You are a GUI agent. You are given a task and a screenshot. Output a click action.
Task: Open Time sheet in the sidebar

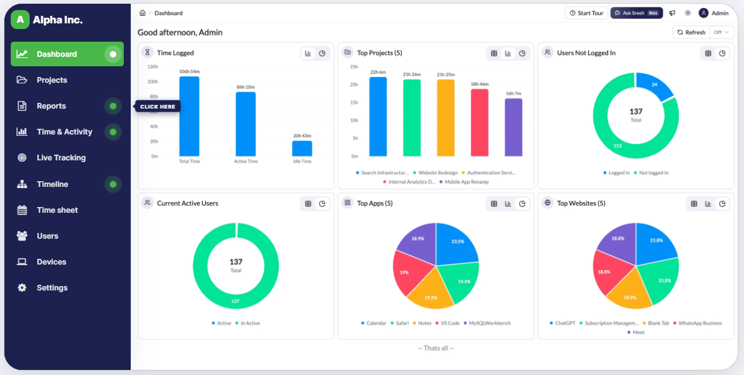point(67,210)
